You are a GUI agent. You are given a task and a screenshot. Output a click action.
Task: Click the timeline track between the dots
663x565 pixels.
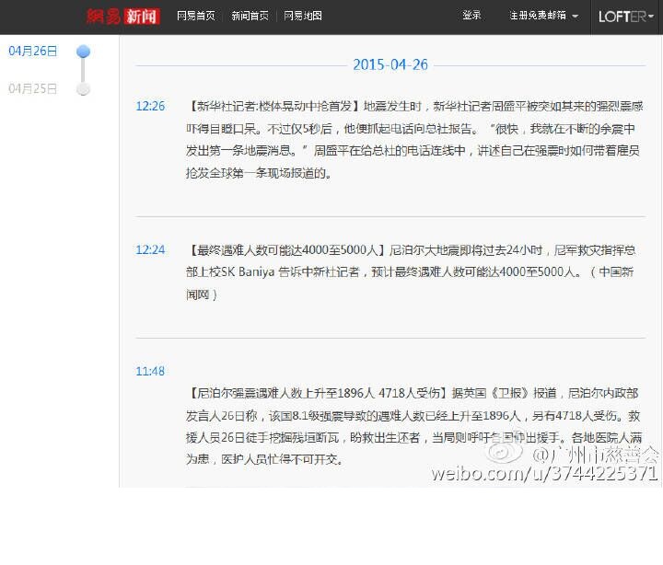point(83,70)
